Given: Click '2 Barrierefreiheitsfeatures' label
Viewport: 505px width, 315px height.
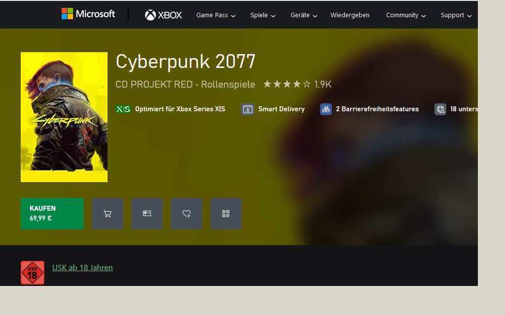Looking at the screenshot, I should [x=377, y=109].
